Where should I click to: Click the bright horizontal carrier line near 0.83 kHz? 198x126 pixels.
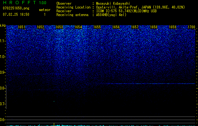[x=152, y=83]
